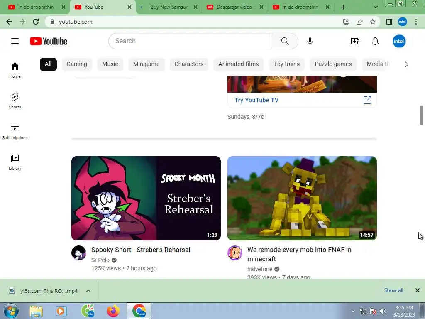Select the Characters filter chip
This screenshot has height=319, width=425.
[189, 64]
